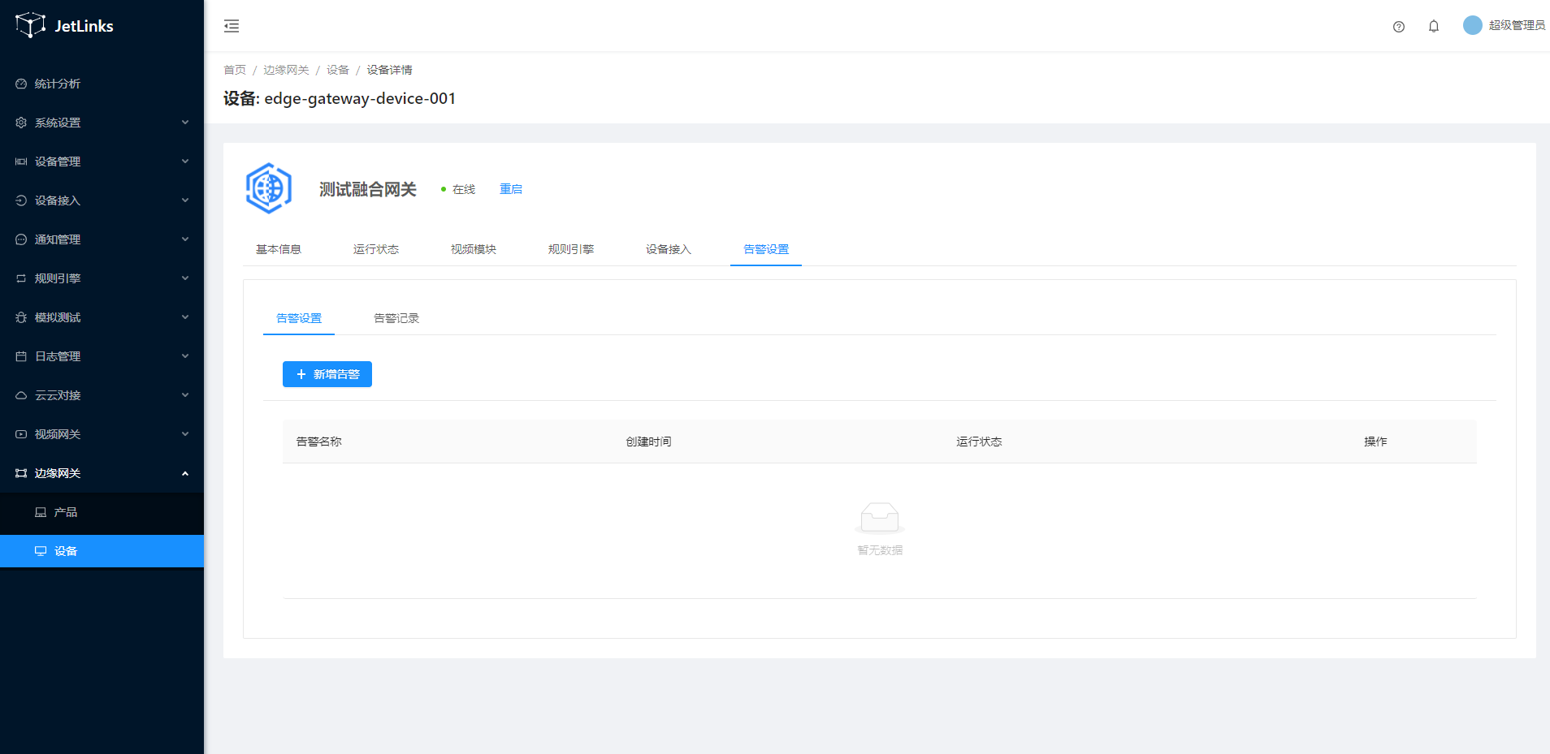Viewport: 1550px width, 754px height.
Task: Switch to the 告警记录 tab
Action: [396, 318]
